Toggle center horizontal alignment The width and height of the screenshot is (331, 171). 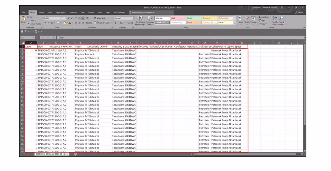pos(80,23)
